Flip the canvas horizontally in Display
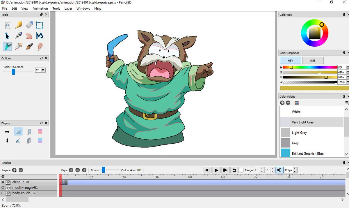The width and height of the screenshot is (349, 208). pyautogui.click(x=7, y=132)
